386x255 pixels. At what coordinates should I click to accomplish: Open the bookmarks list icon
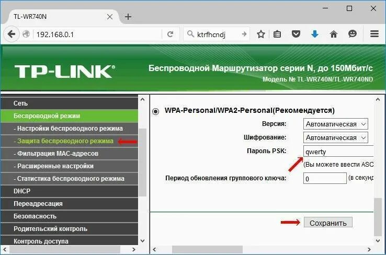point(277,34)
